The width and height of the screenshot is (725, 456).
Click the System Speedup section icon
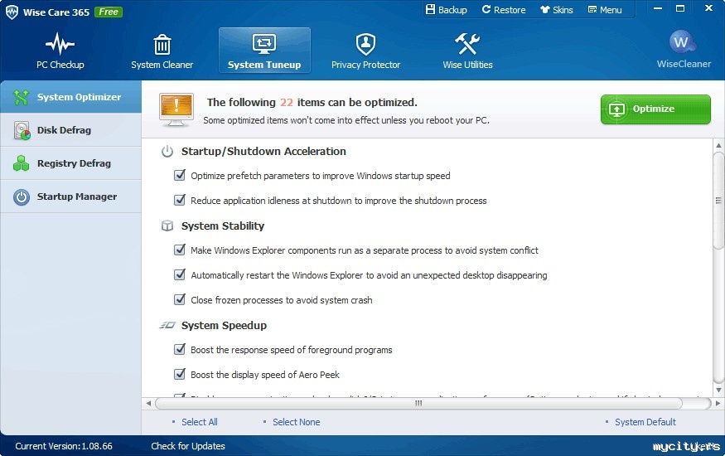point(167,325)
